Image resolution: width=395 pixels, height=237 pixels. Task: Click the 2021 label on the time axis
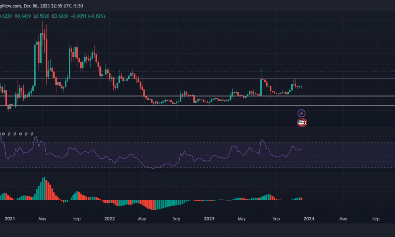coord(10,218)
